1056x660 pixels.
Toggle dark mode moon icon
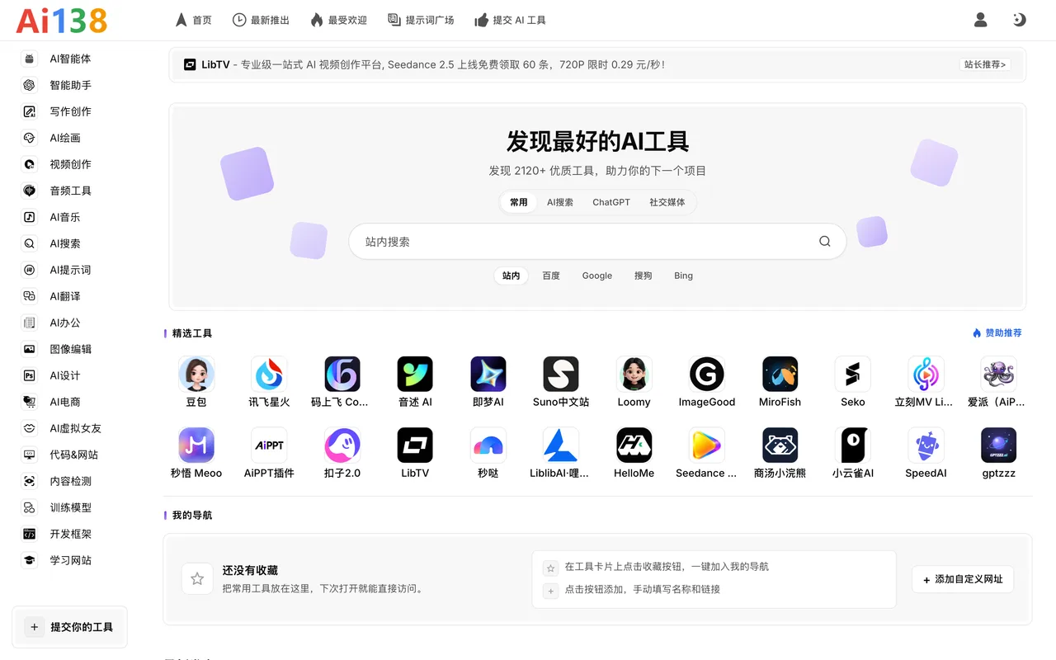1020,20
